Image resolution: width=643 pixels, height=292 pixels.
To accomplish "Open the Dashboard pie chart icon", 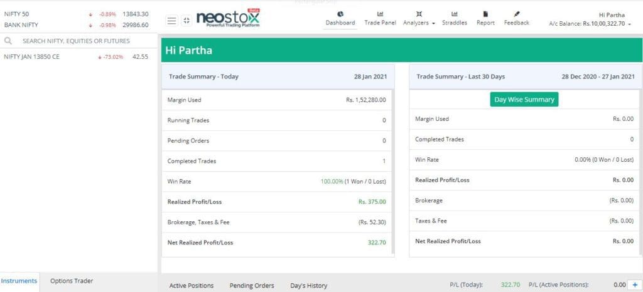I will coord(340,14).
